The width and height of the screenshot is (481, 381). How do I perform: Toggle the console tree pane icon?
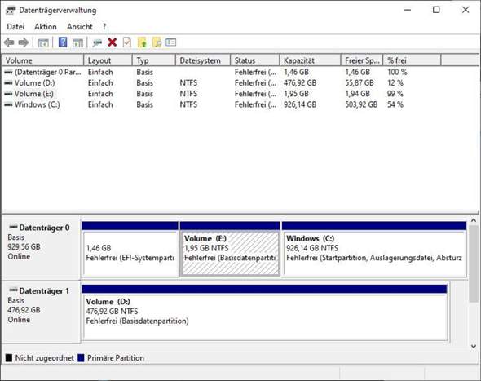(x=43, y=42)
